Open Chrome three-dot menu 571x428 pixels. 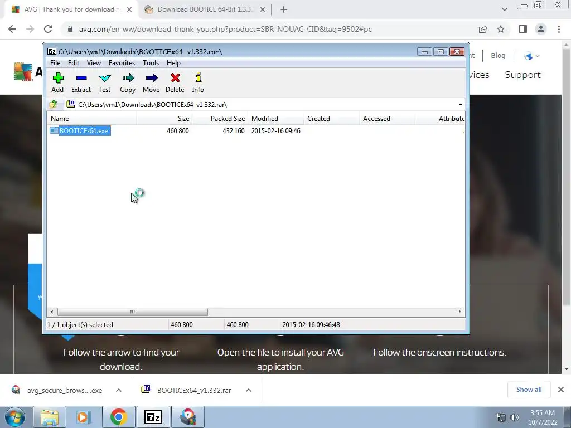559,29
